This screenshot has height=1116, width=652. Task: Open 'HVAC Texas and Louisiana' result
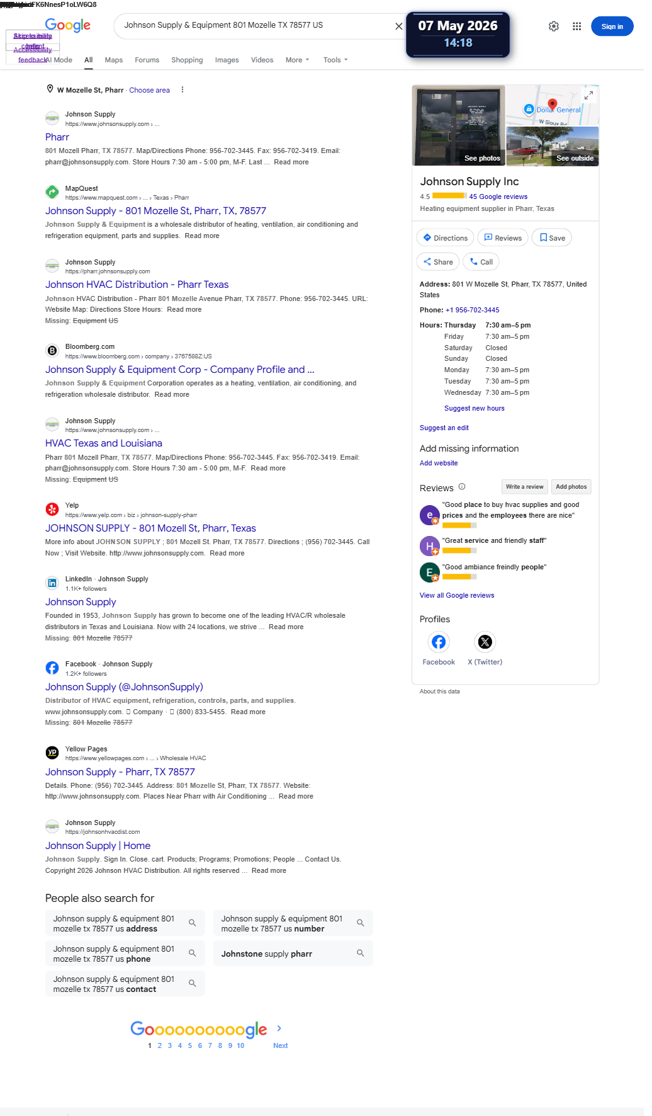(104, 443)
